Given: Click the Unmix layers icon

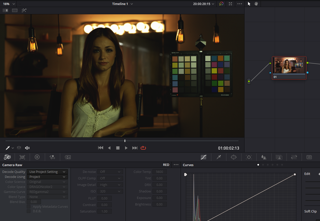Looking at the screenshot, I should 19,148.
